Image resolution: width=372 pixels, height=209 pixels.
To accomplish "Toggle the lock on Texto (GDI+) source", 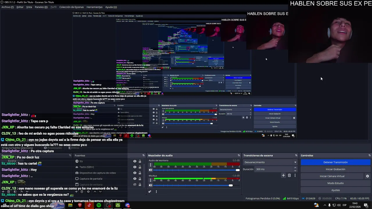I will 140,167.
